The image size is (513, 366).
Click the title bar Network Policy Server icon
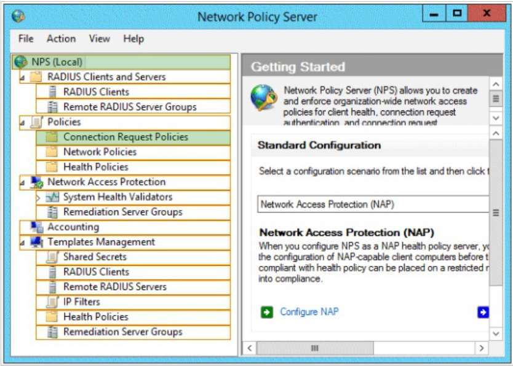[18, 16]
